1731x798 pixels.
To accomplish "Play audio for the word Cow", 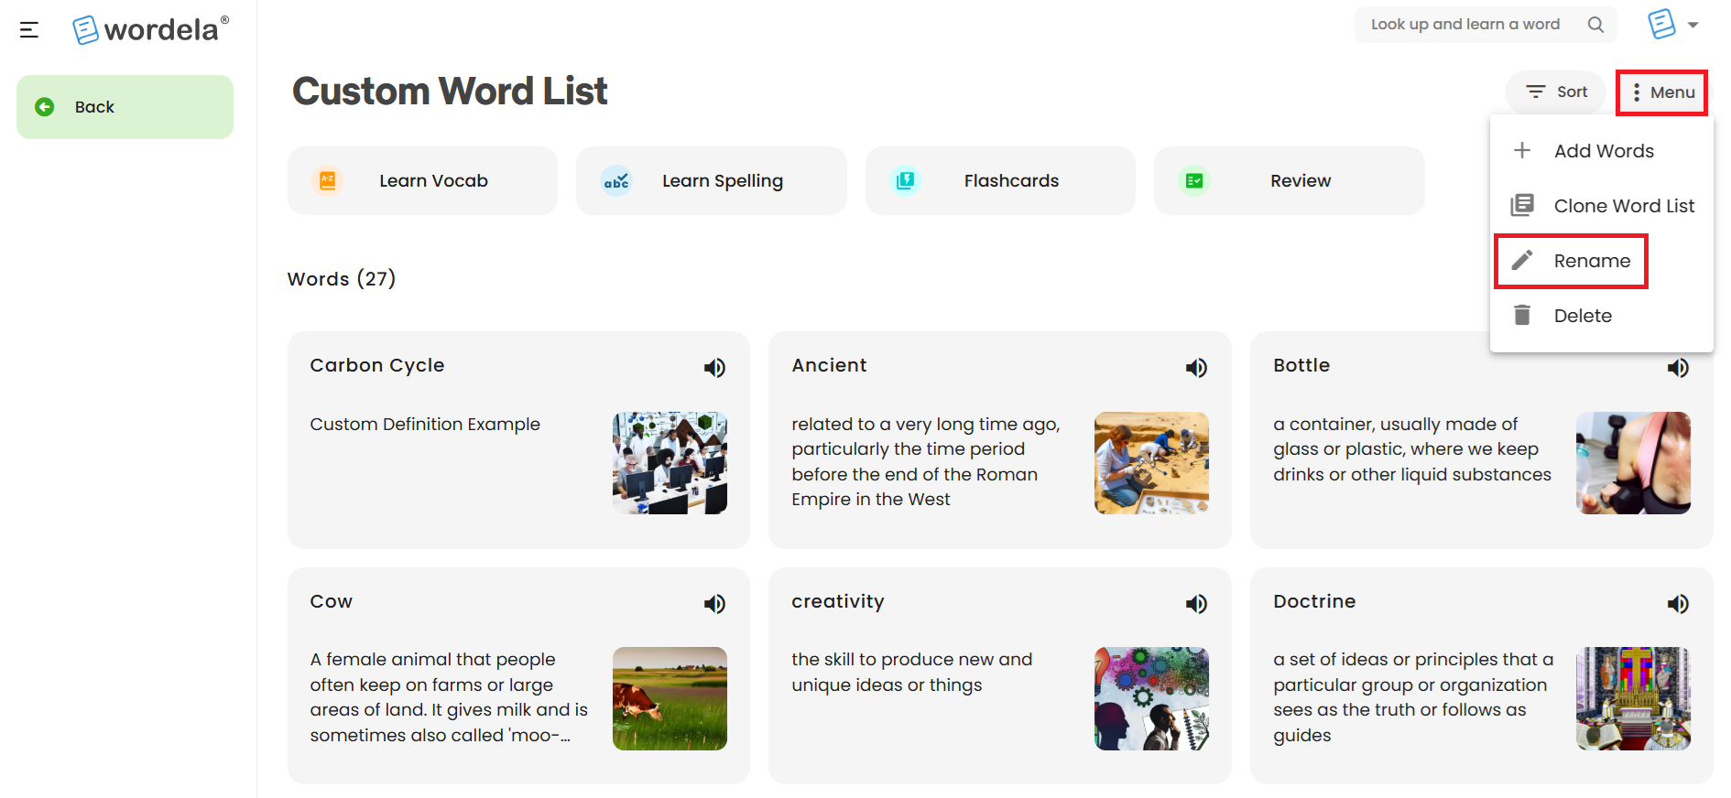I will pos(714,604).
